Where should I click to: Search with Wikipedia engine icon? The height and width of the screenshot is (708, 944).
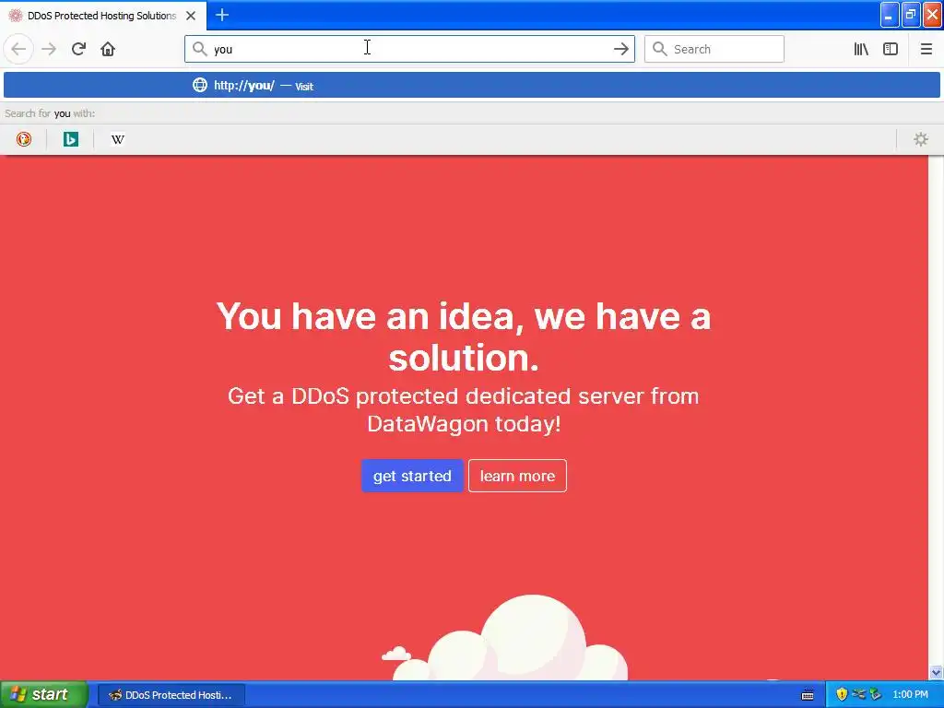118,140
